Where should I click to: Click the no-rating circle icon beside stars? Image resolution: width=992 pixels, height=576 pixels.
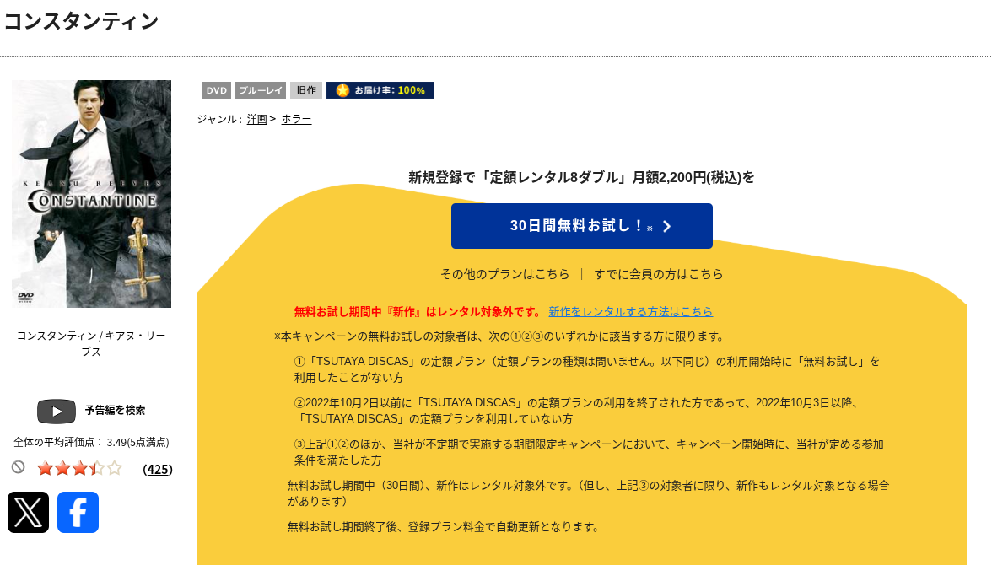click(19, 467)
